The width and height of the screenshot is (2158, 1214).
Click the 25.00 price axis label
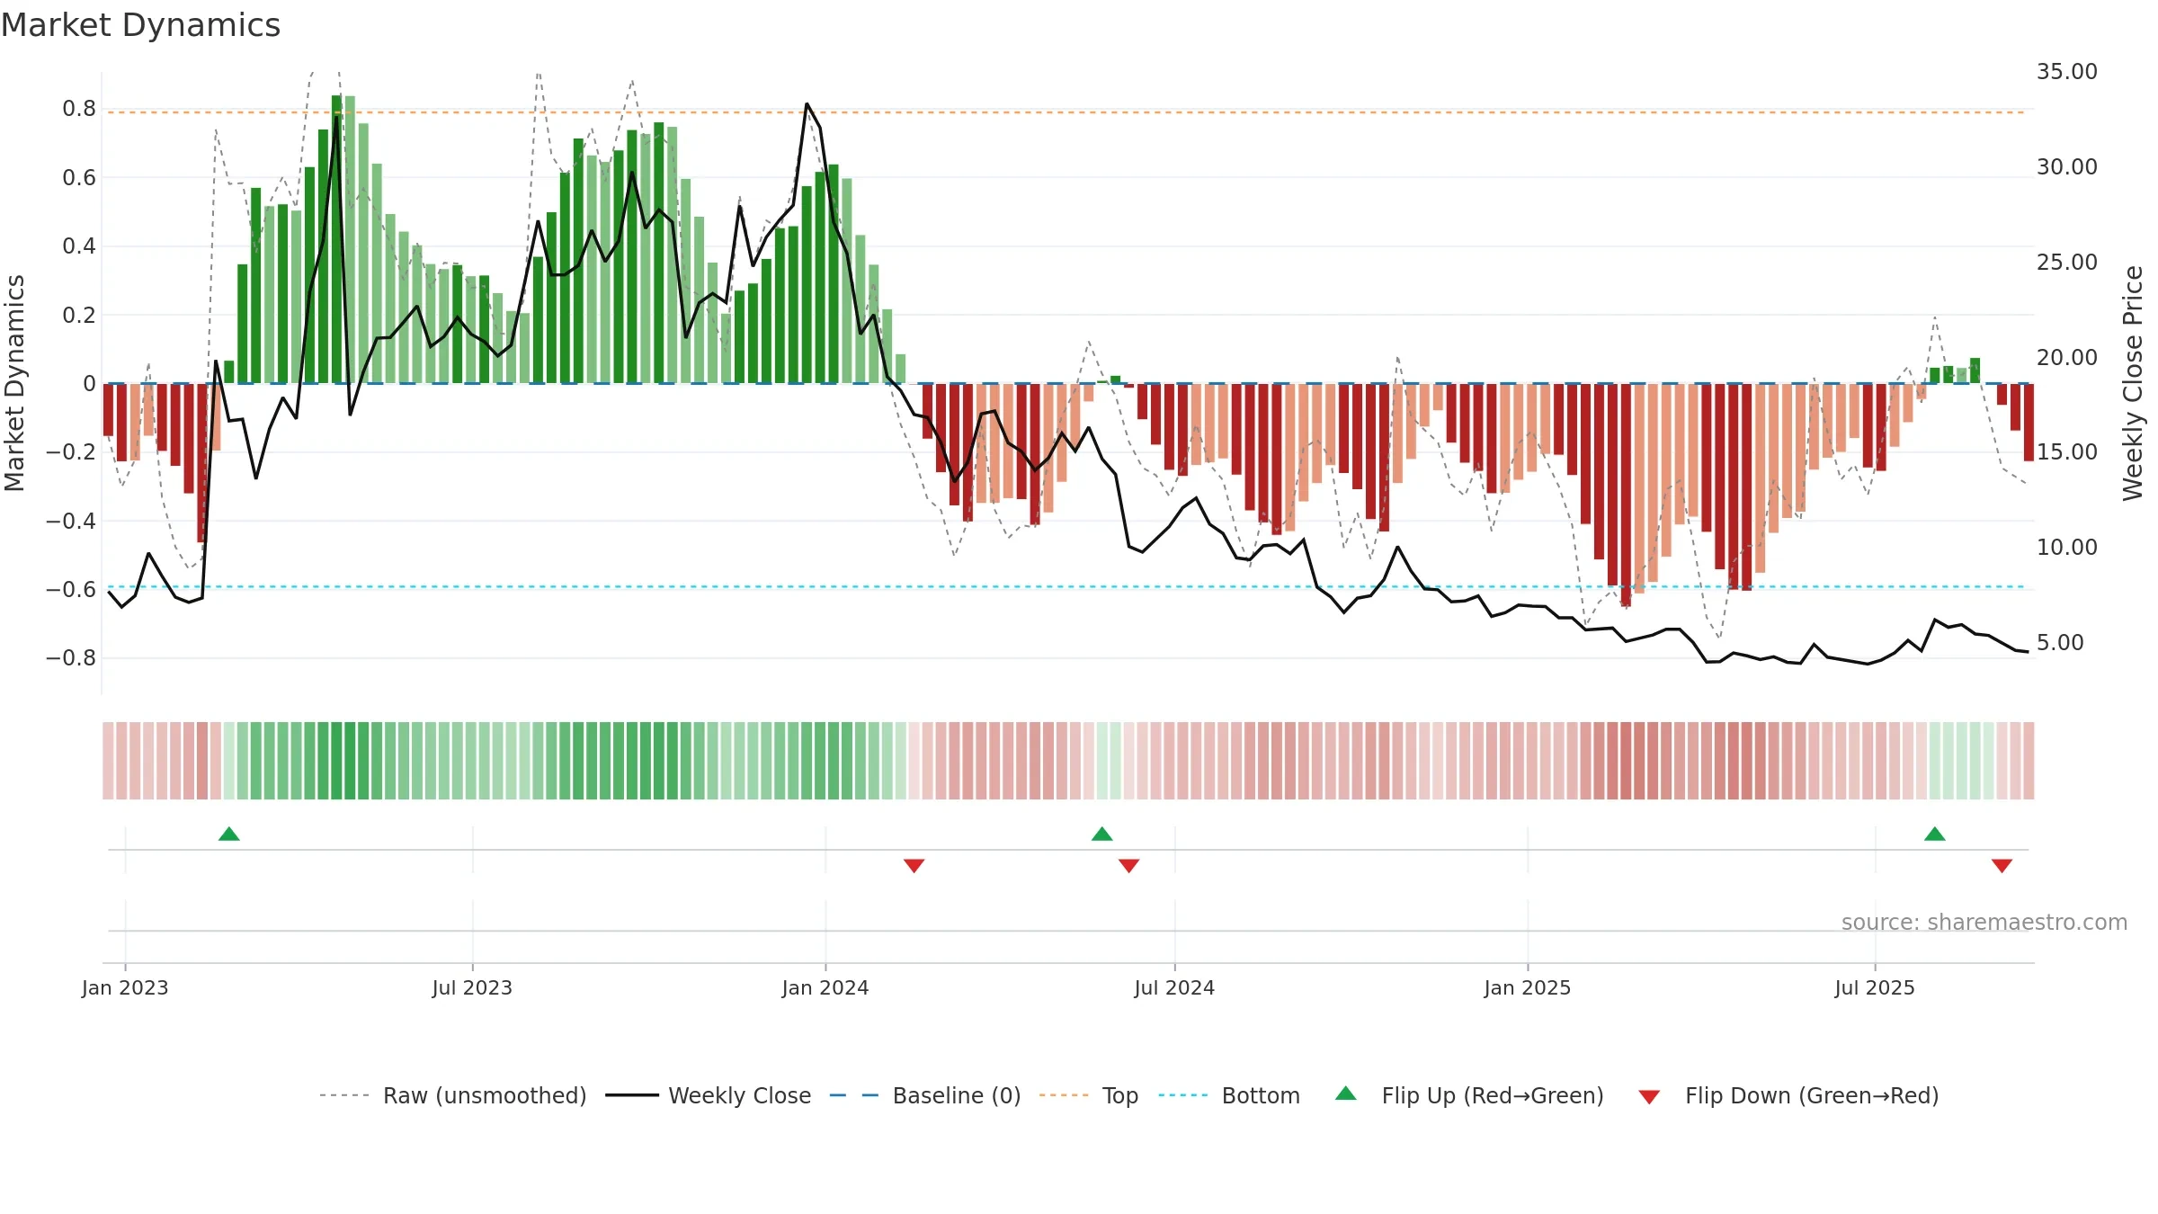point(2067,263)
